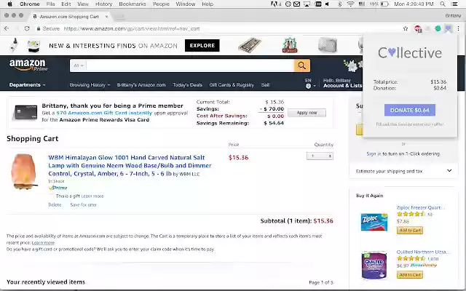
Task: Click the Amazon Prime logo
Action: click(28, 65)
